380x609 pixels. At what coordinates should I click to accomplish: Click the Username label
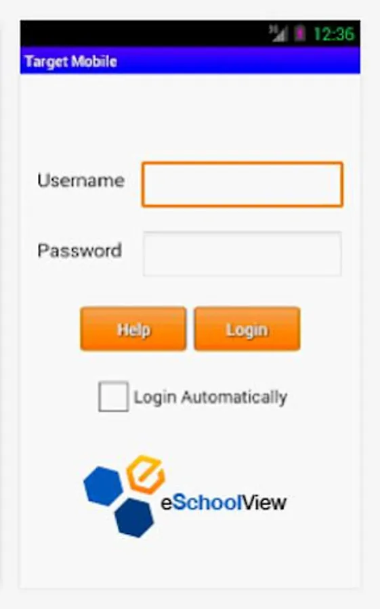tap(81, 181)
